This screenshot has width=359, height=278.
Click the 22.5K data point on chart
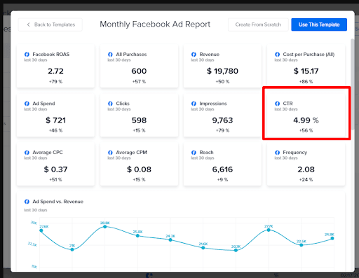(302, 245)
